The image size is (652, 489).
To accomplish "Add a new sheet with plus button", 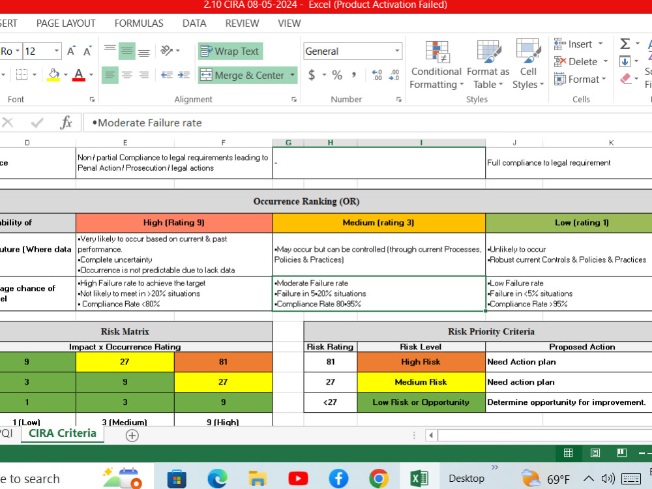I will 132,436.
